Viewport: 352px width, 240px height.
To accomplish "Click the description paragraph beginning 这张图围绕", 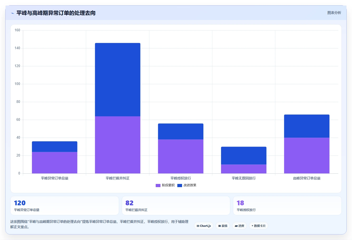I will point(99,224).
